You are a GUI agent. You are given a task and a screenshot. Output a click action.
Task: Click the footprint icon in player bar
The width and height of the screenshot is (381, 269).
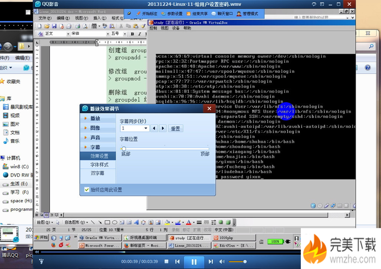click(x=41, y=261)
